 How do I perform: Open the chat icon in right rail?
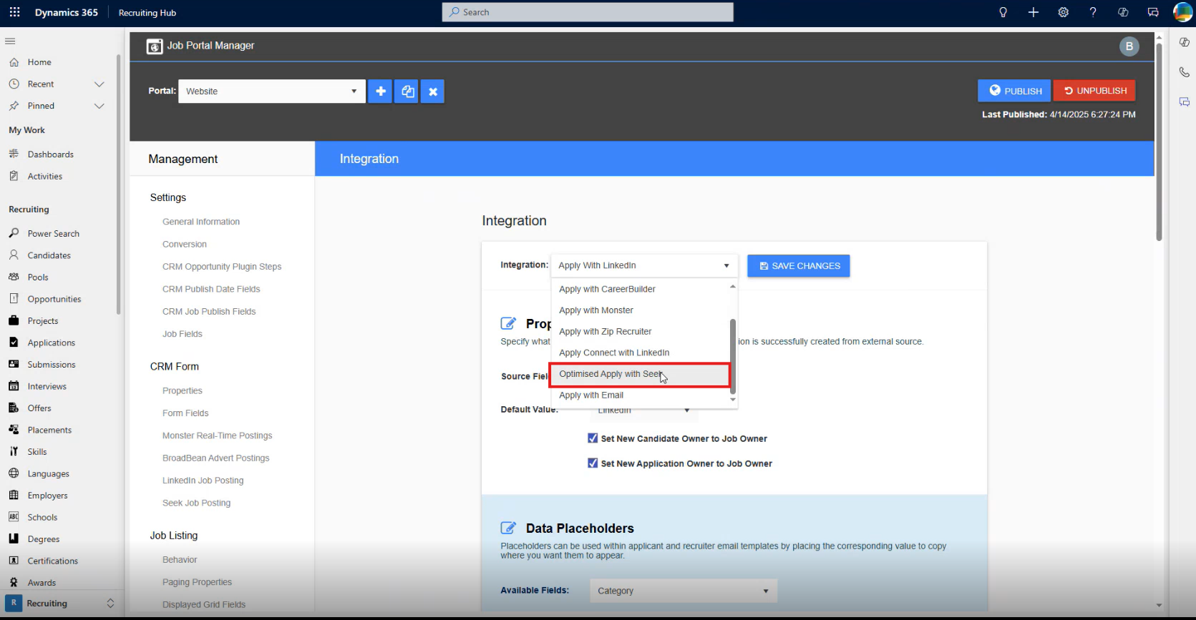(x=1185, y=102)
